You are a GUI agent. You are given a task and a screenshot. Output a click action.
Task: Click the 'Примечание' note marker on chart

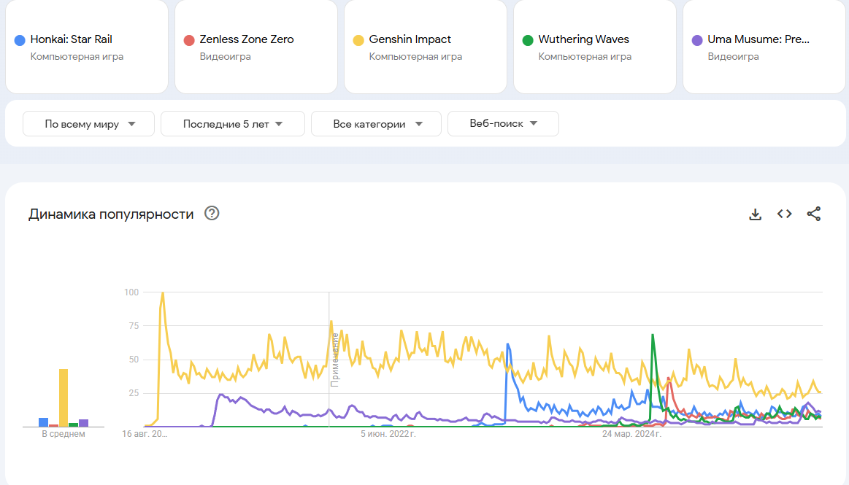pyautogui.click(x=335, y=359)
